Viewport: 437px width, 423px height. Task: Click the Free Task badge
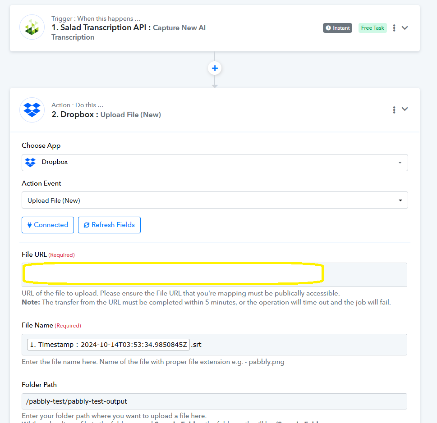click(373, 28)
